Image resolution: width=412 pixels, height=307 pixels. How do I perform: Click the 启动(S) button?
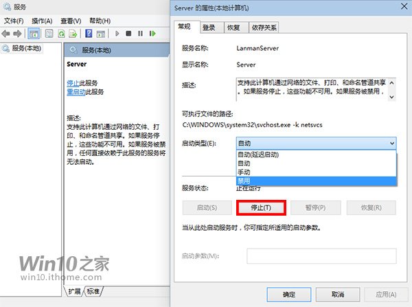pyautogui.click(x=207, y=207)
